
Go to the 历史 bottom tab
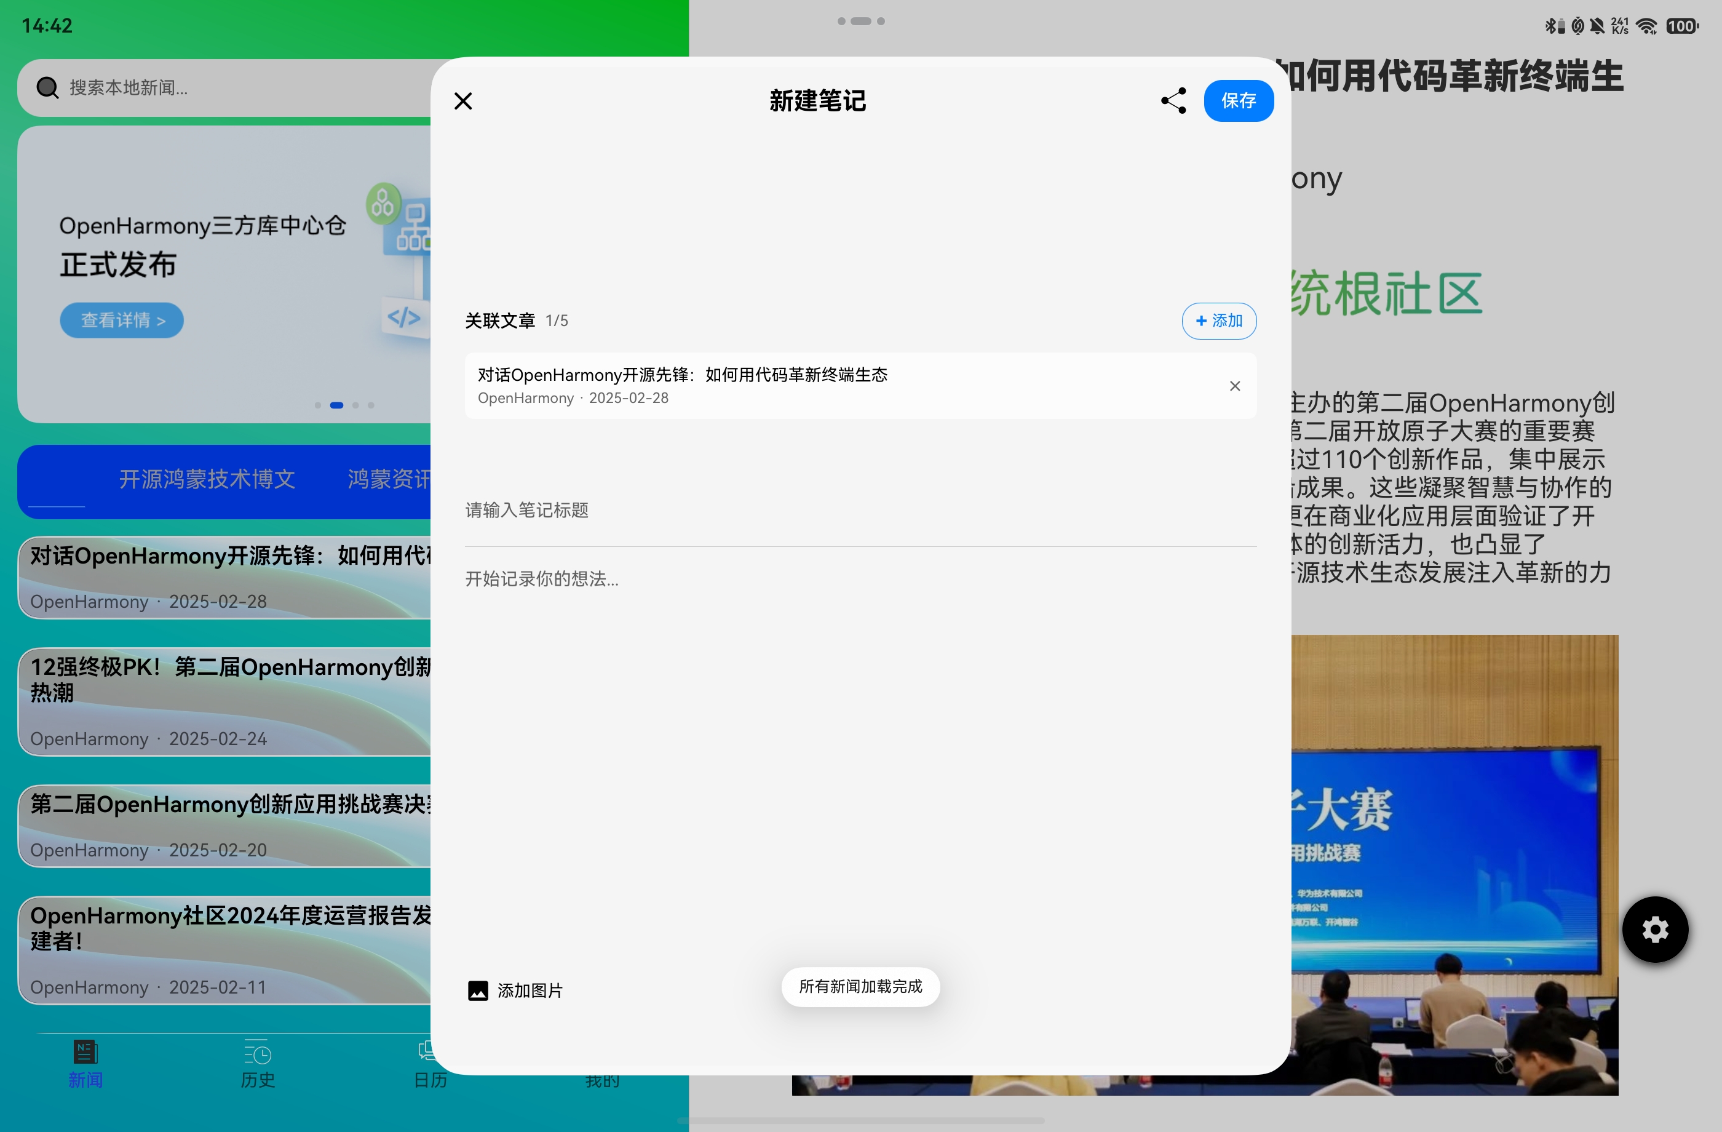(x=258, y=1064)
